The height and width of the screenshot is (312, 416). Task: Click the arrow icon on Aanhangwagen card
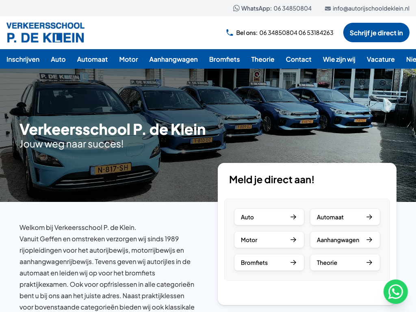point(369,240)
